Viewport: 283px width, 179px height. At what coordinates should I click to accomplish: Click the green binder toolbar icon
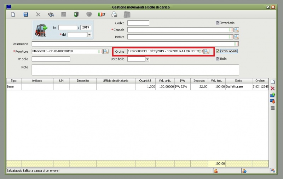click(76, 14)
